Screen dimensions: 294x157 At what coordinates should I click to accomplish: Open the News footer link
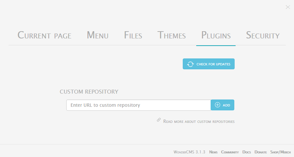(x=213, y=152)
